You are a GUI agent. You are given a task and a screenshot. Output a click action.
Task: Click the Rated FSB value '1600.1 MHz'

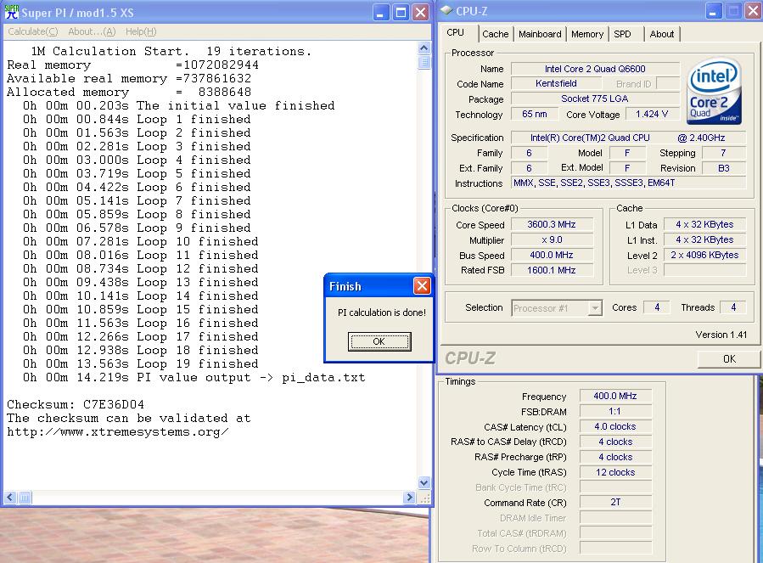pyautogui.click(x=552, y=270)
